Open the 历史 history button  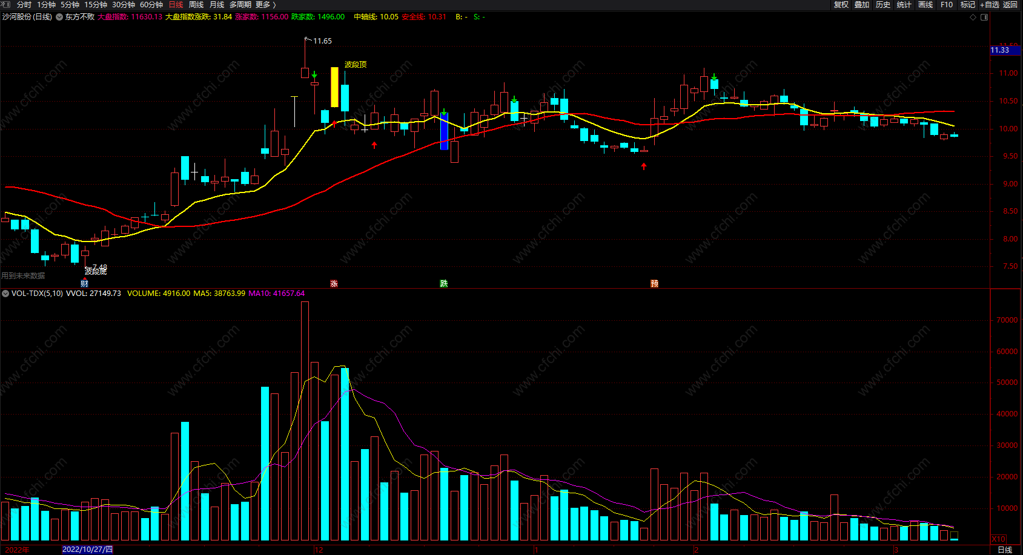(883, 5)
